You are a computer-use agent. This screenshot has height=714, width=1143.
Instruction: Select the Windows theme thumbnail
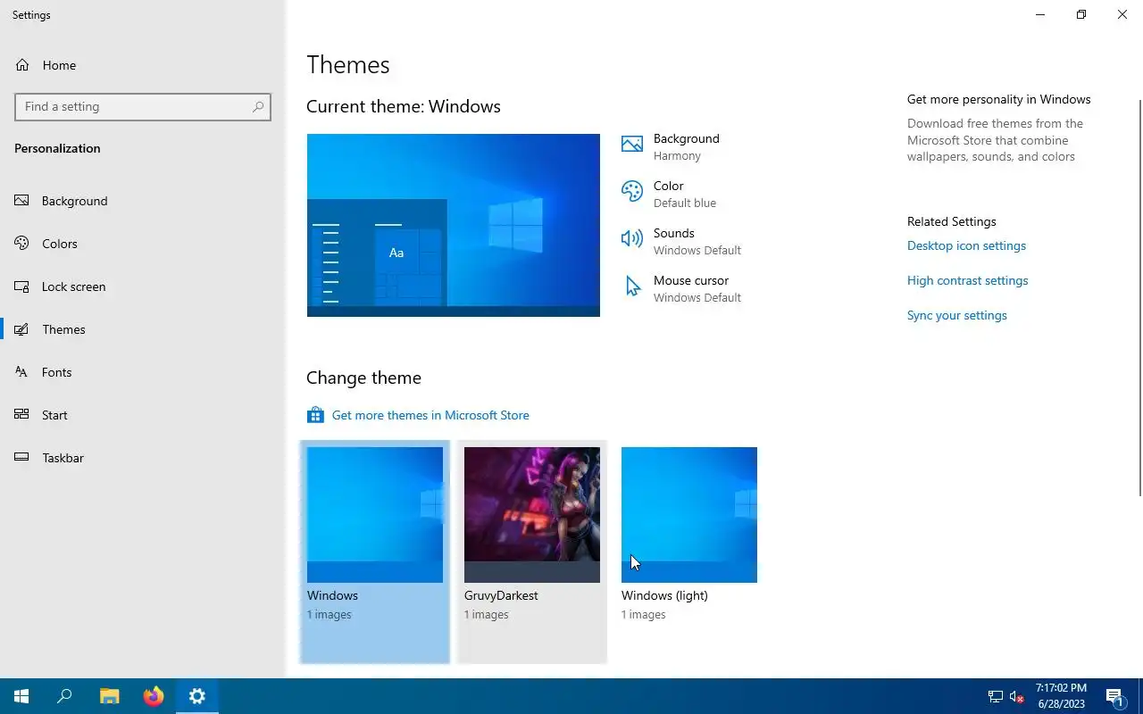click(x=375, y=515)
